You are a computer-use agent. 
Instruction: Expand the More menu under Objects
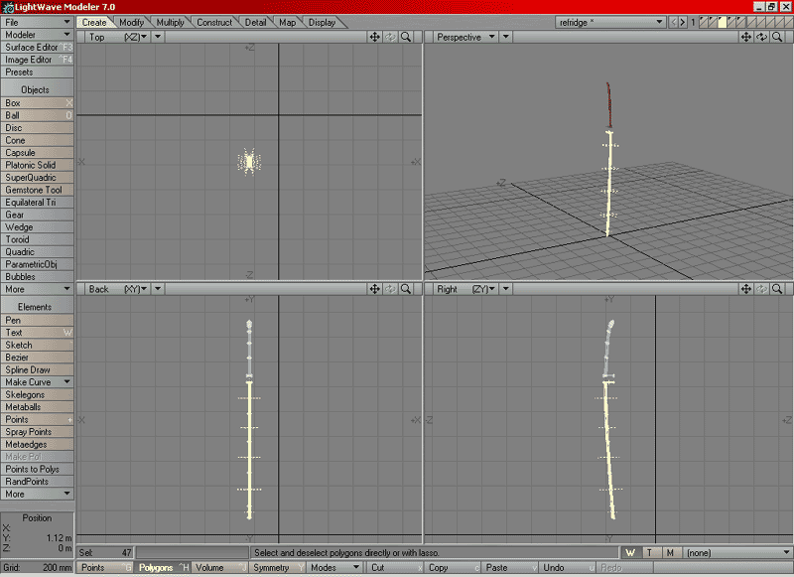(37, 289)
